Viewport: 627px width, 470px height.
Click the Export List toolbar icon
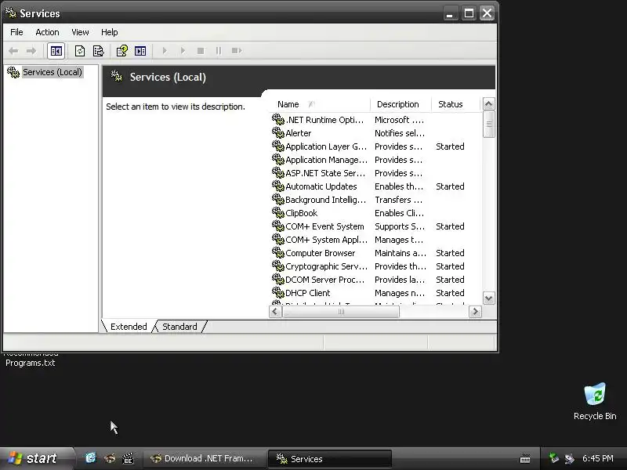99,51
